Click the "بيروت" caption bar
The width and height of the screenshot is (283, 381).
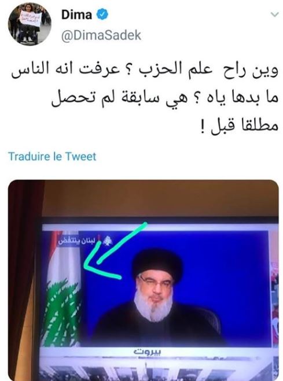point(148,352)
